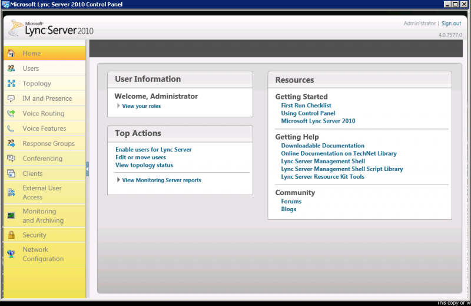Go to Conferencing section
This screenshot has width=471, height=306.
point(45,158)
